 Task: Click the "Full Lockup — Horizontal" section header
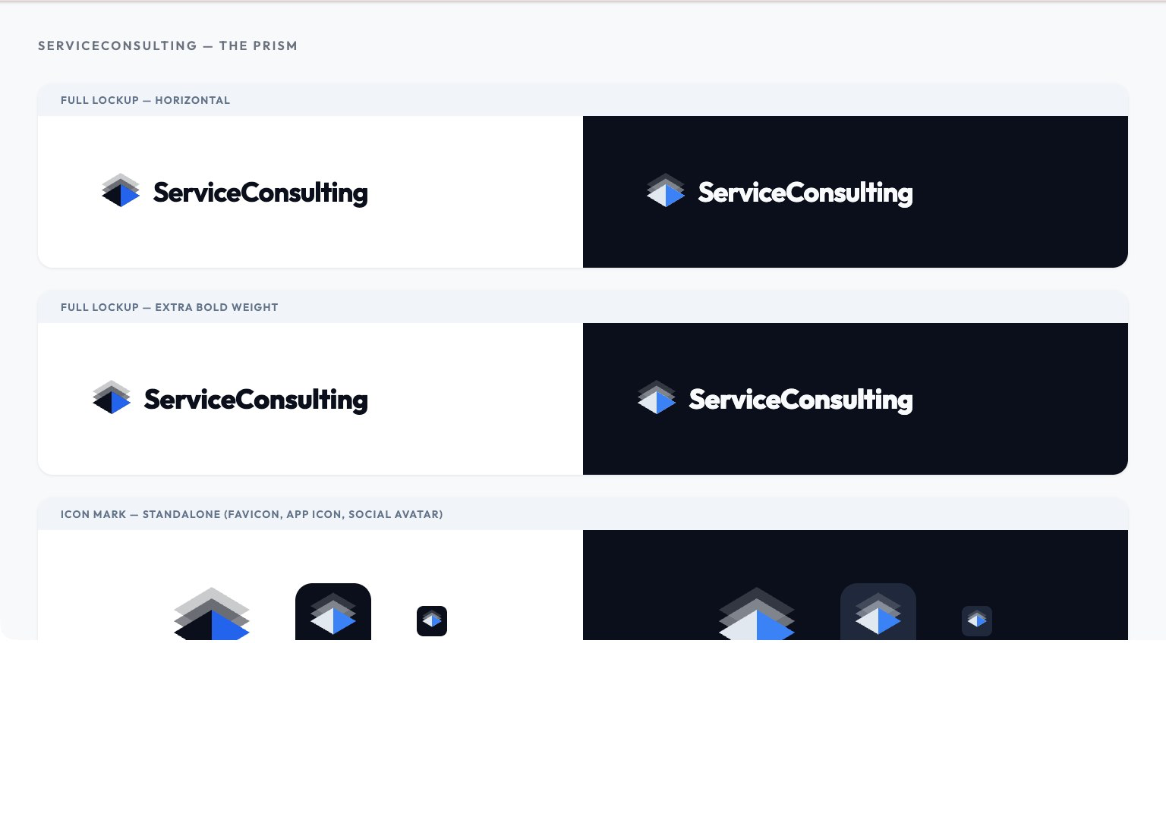145,100
